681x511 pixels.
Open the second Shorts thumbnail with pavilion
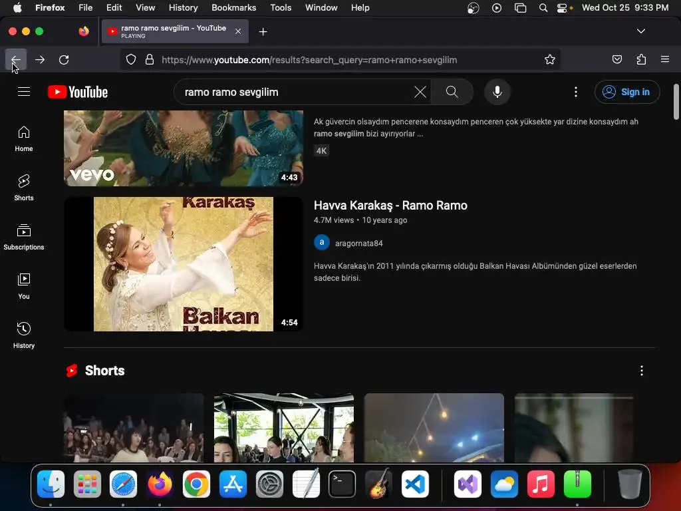click(x=284, y=428)
